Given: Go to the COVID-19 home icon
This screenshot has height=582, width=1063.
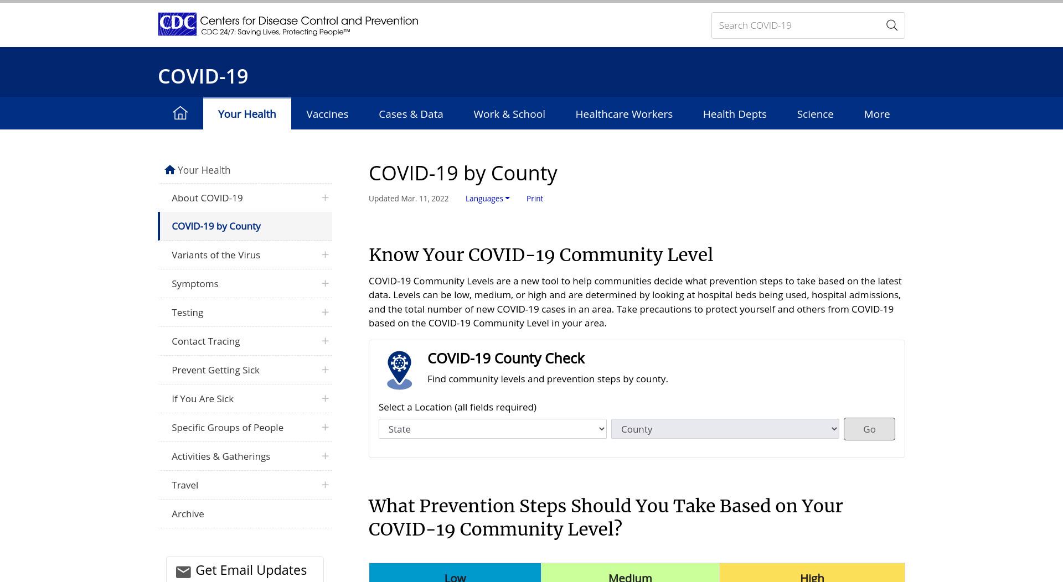Looking at the screenshot, I should [180, 113].
